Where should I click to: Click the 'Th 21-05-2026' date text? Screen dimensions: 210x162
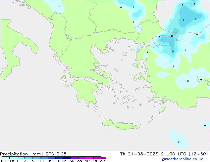point(139,154)
